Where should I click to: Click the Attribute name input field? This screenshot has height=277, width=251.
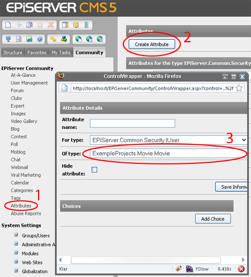pyautogui.click(x=132, y=123)
